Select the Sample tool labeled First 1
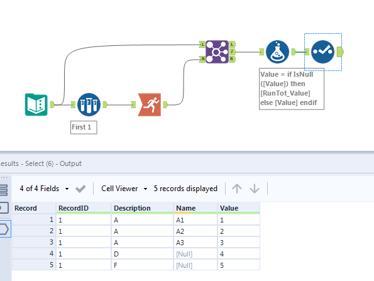Viewport: 374px width, 281px height. (89, 104)
